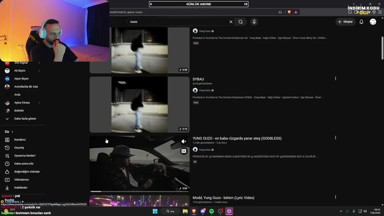Click the Brave Rewards triangle icon
The image size is (384, 216).
coord(296,12)
